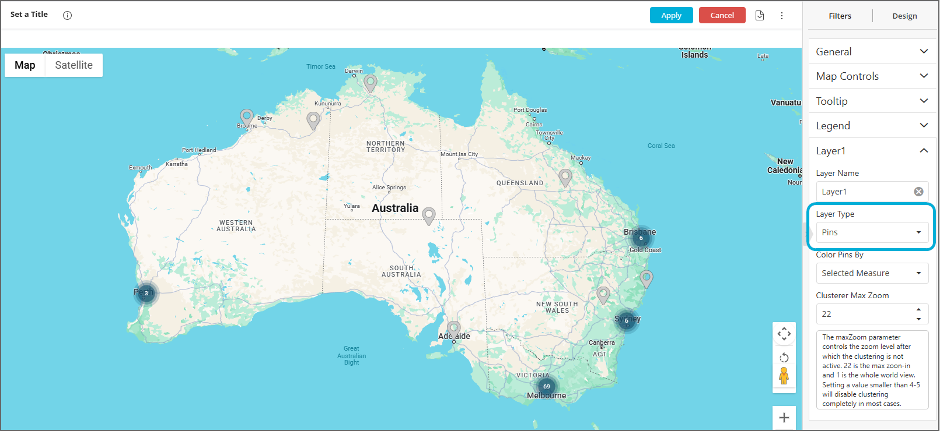Click the map pin near Darwin
This screenshot has height=431, width=940.
(x=370, y=82)
